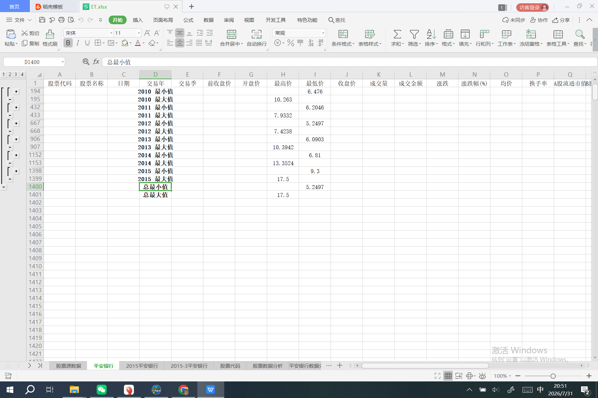This screenshot has width=598, height=398.
Task: Show outline level 4 details
Action: pyautogui.click(x=22, y=74)
